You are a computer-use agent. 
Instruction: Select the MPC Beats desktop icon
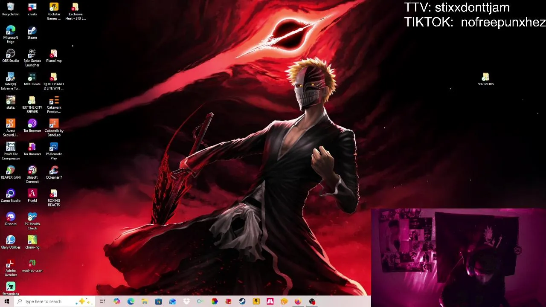click(x=32, y=79)
